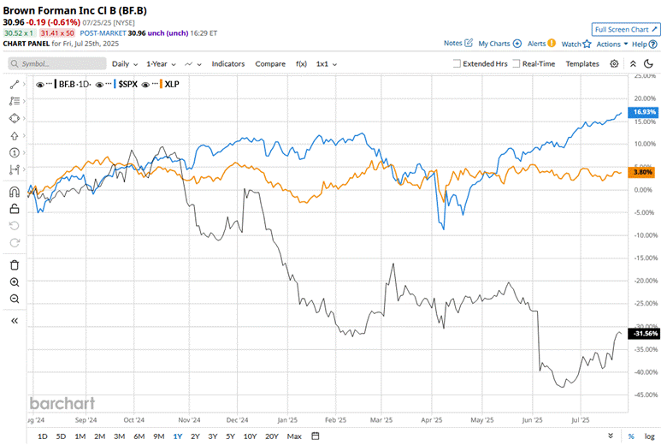Image resolution: width=667 pixels, height=445 pixels.
Task: Toggle log scale mode
Action: coord(649,436)
